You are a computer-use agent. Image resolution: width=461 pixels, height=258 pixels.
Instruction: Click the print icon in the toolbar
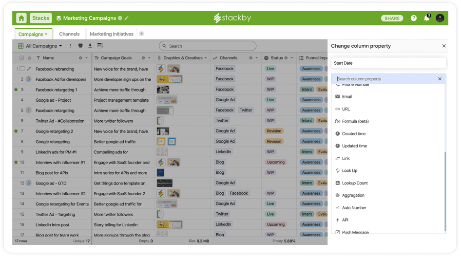[x=80, y=46]
